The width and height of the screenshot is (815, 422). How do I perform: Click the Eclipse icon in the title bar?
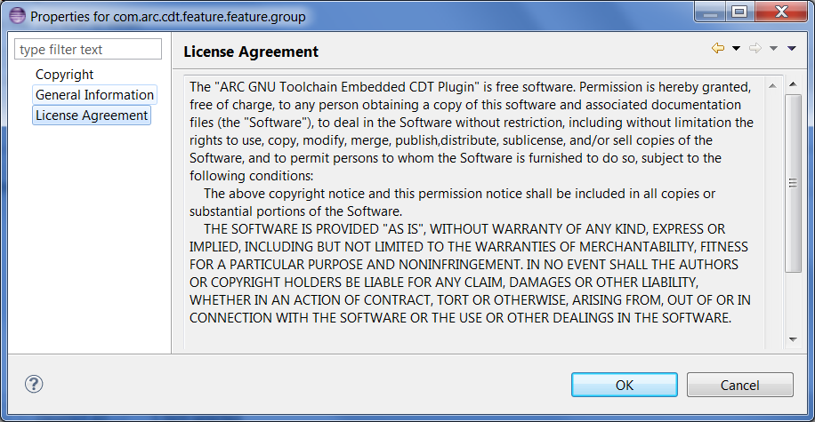[x=17, y=16]
